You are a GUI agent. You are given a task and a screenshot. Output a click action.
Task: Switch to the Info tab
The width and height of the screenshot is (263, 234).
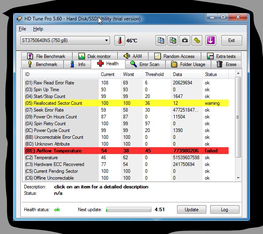(78, 64)
